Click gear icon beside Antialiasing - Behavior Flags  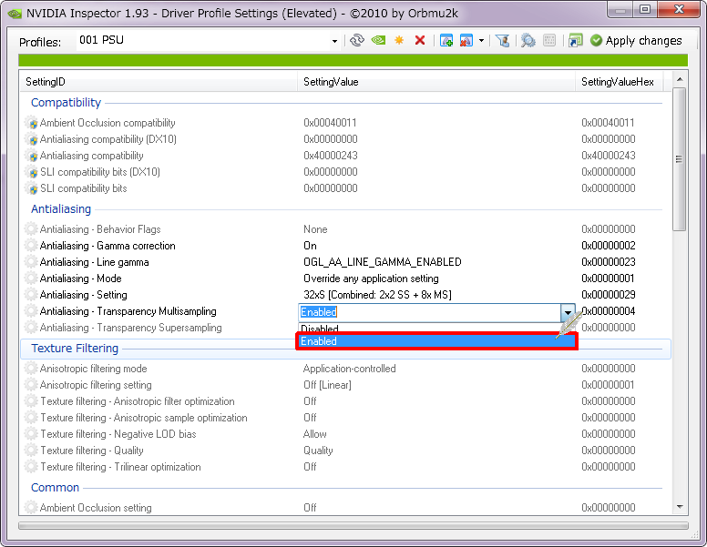31,229
